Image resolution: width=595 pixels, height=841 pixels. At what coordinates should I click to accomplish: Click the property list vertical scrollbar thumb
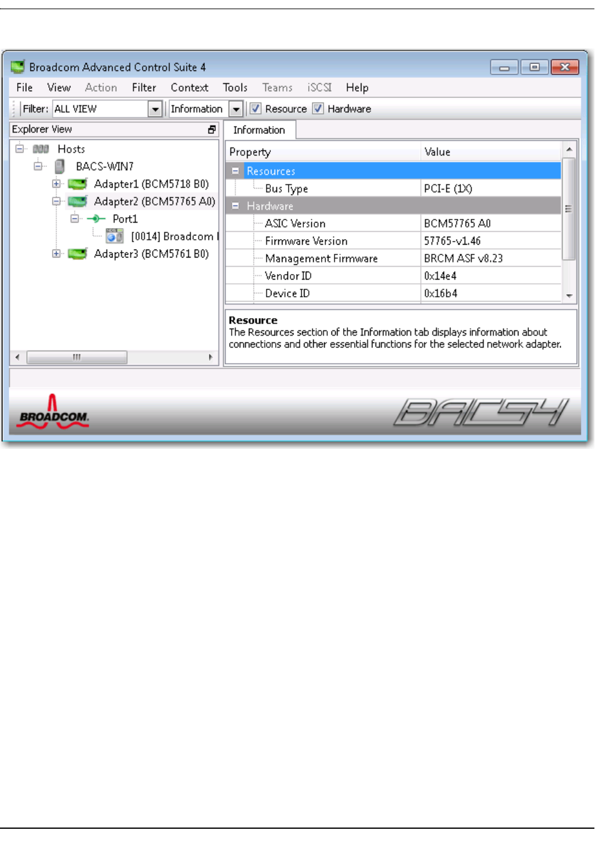tap(569, 209)
